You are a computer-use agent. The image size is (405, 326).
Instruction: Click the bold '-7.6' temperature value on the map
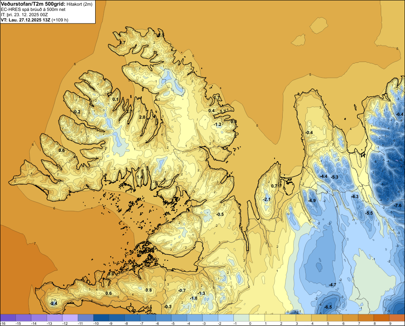tap(398, 205)
